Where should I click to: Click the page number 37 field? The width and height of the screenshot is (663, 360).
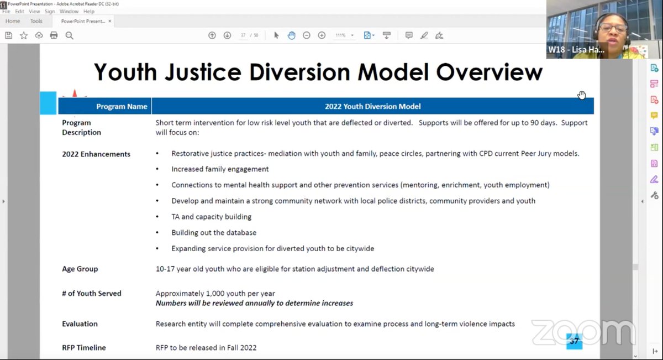(243, 35)
